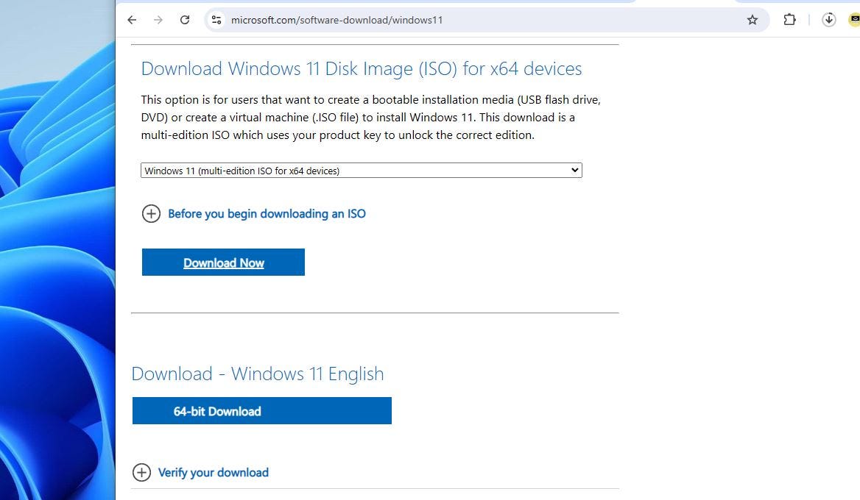Viewport: 860px width, 500px height.
Task: Reload the current page
Action: click(185, 20)
